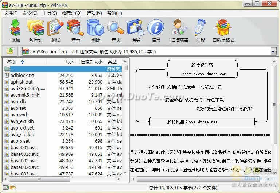
Task: Open the Favorites (收藏夹) menu
Action: coord(71,13)
